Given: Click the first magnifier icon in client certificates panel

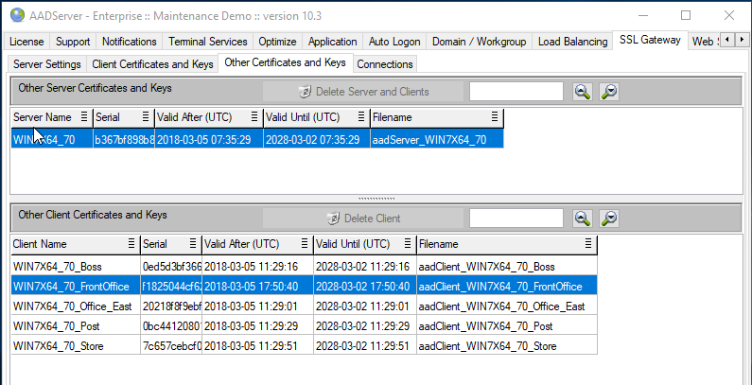Looking at the screenshot, I should click(582, 219).
